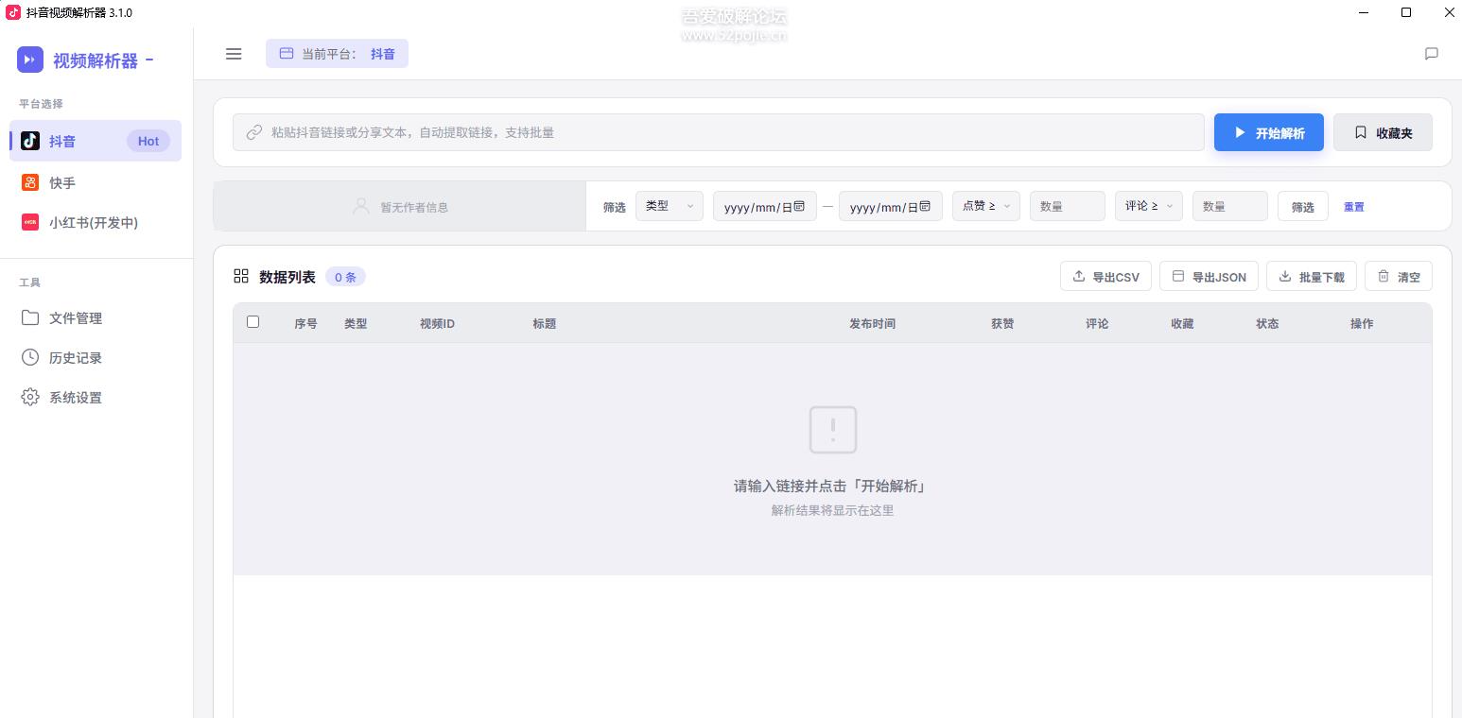Expand the 类型 filter dropdown
The height and width of the screenshot is (718, 1462).
[x=669, y=206]
